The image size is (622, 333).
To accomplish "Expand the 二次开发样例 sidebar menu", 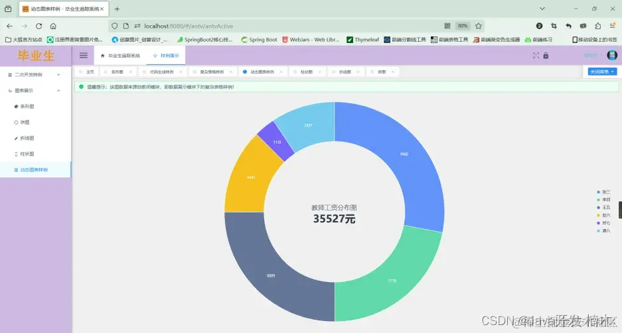I will (36, 75).
